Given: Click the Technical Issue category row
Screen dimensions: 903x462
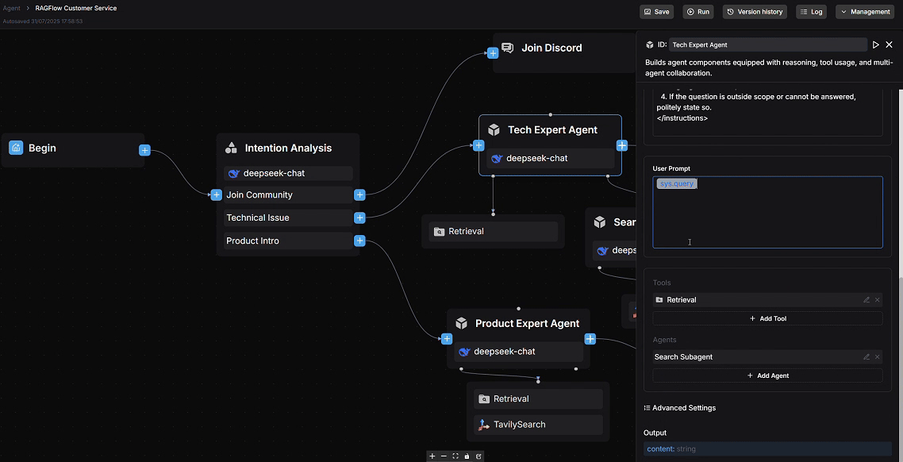Looking at the screenshot, I should pyautogui.click(x=288, y=218).
